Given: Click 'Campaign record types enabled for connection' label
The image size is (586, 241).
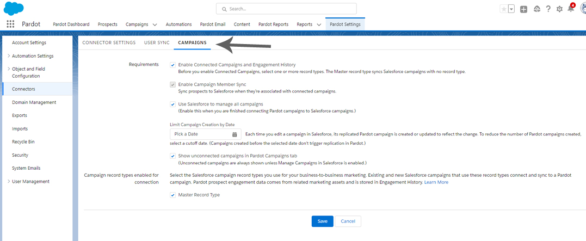Looking at the screenshot, I should tap(121, 178).
